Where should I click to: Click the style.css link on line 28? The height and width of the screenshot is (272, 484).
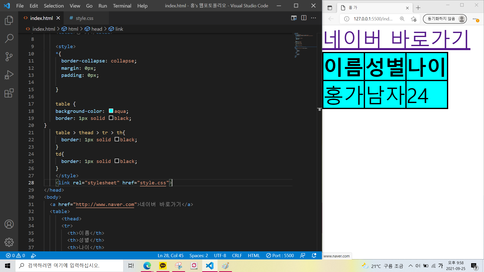click(x=153, y=183)
